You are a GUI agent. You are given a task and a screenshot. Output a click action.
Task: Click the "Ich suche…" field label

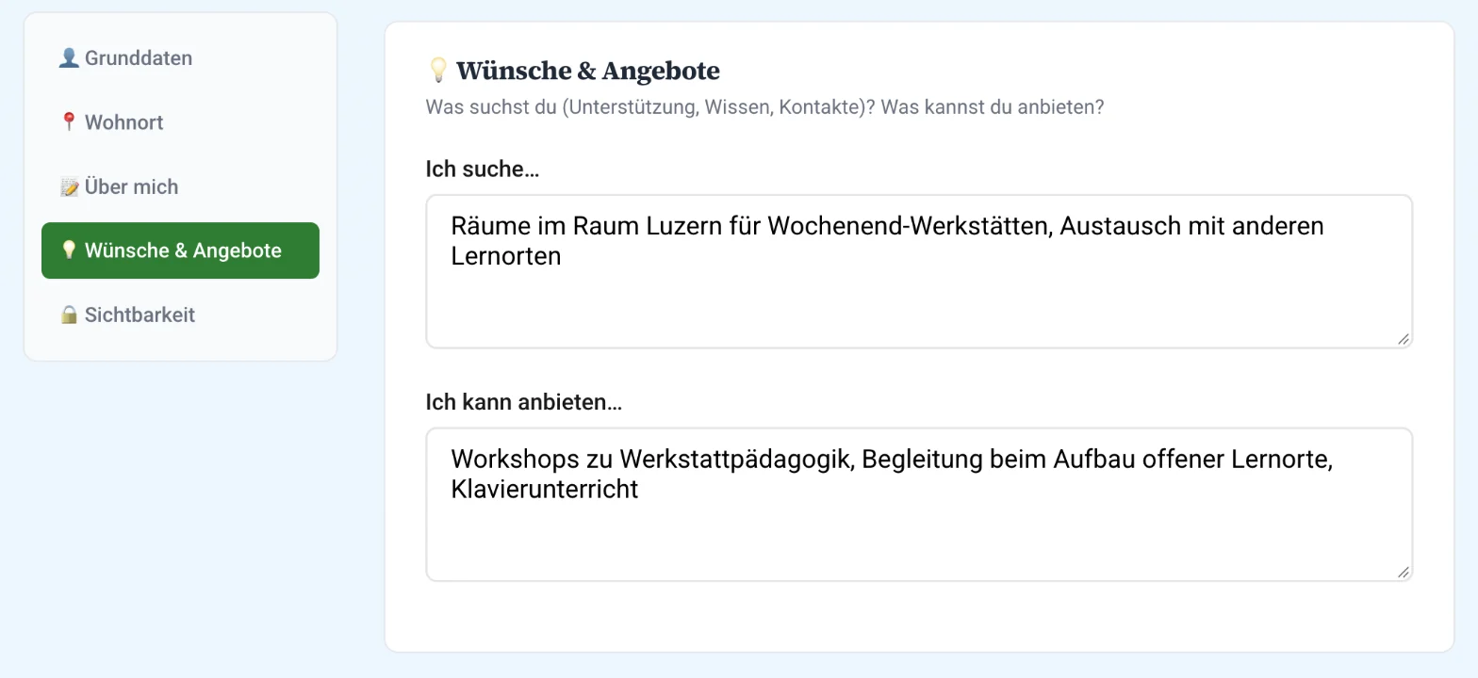click(483, 169)
